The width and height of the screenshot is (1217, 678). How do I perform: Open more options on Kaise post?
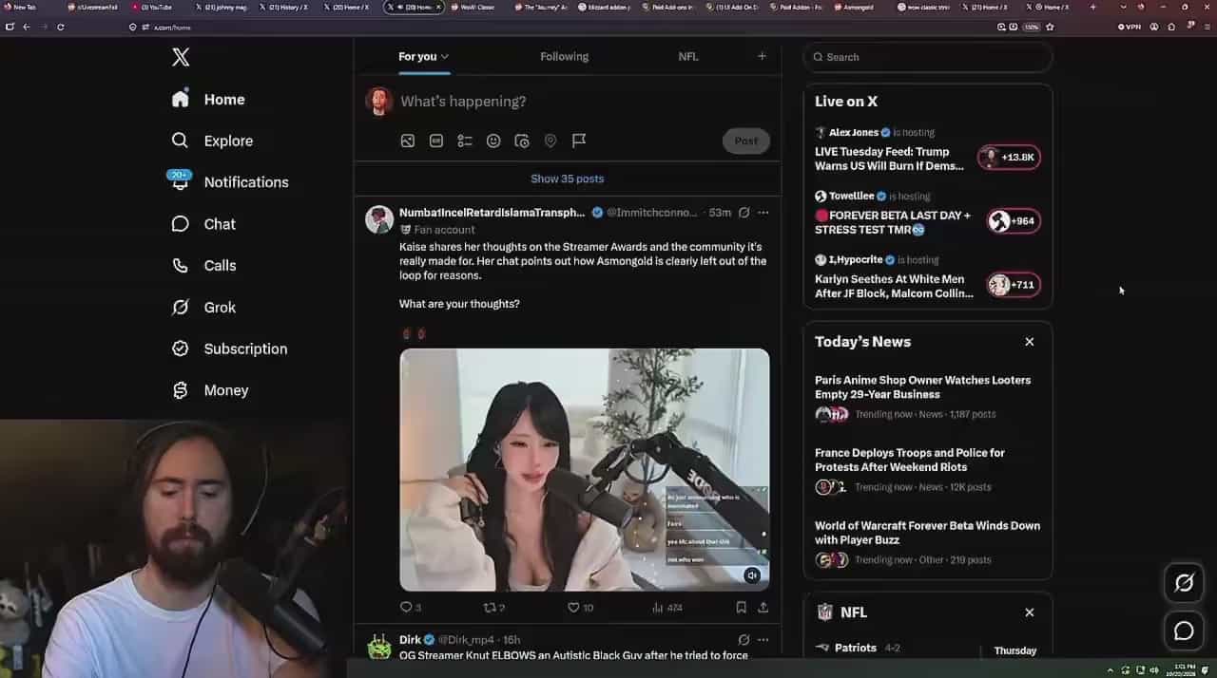(x=763, y=213)
